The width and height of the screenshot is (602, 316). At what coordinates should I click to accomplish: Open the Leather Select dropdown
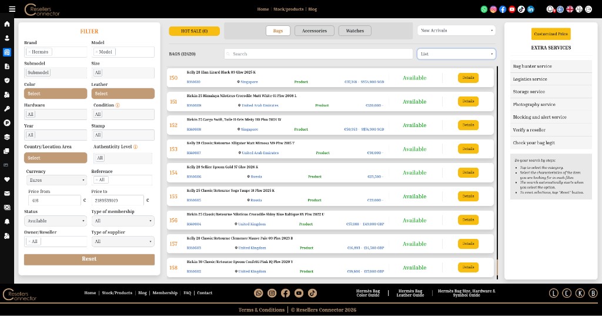click(x=123, y=94)
